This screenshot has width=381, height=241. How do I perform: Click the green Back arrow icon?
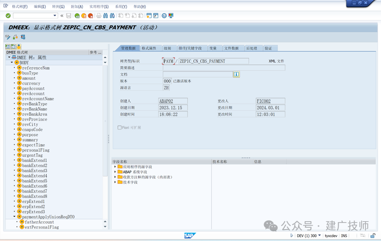[77, 16]
